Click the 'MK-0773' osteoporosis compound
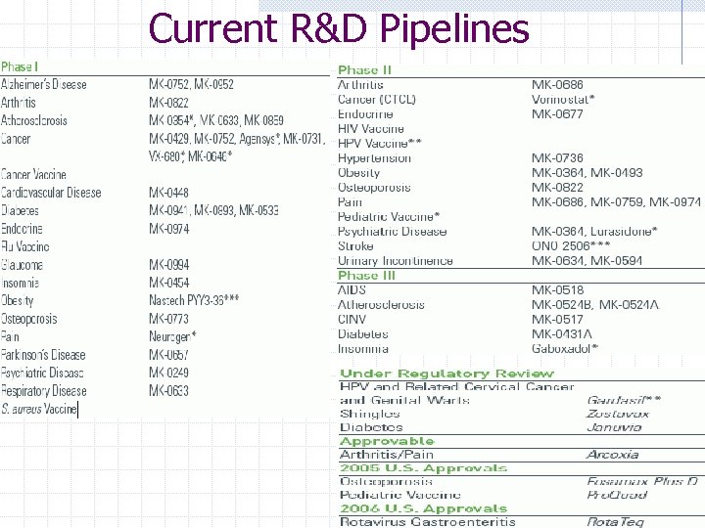This screenshot has height=528, width=705. (x=169, y=319)
